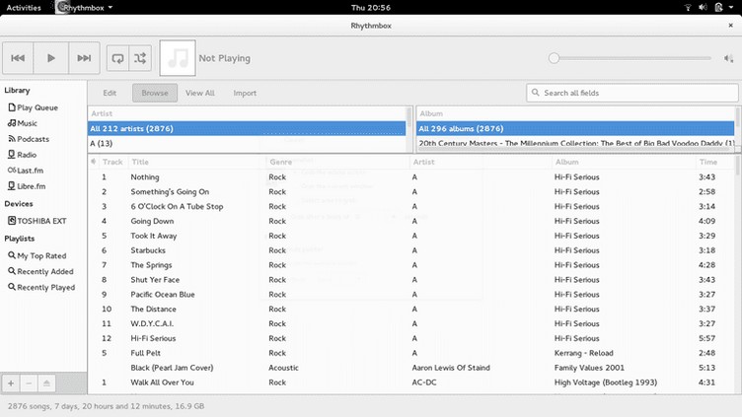Sort by the Album column header

(625, 162)
